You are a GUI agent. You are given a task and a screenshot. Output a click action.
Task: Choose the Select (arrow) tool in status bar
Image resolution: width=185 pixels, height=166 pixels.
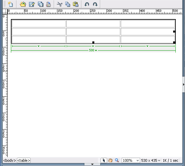pos(104,160)
